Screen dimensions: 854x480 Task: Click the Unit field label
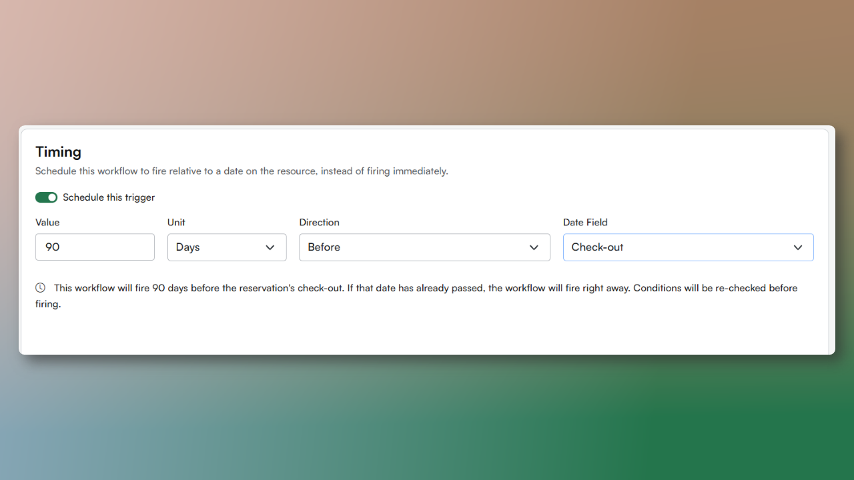point(176,223)
